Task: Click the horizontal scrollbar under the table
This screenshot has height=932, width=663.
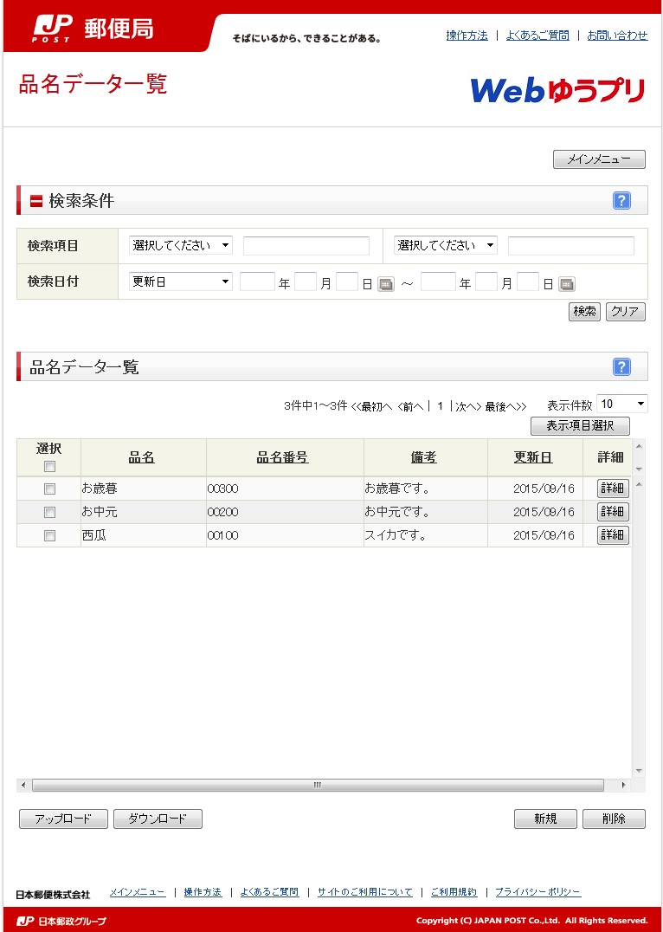Action: (x=317, y=786)
